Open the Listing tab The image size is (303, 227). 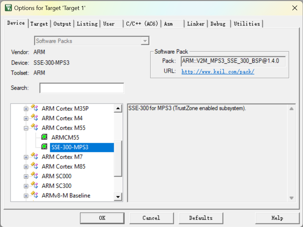tap(87, 24)
